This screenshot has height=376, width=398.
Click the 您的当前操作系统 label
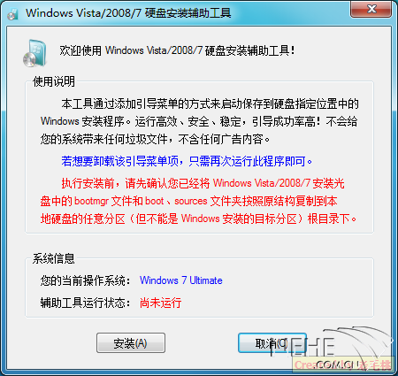click(85, 280)
